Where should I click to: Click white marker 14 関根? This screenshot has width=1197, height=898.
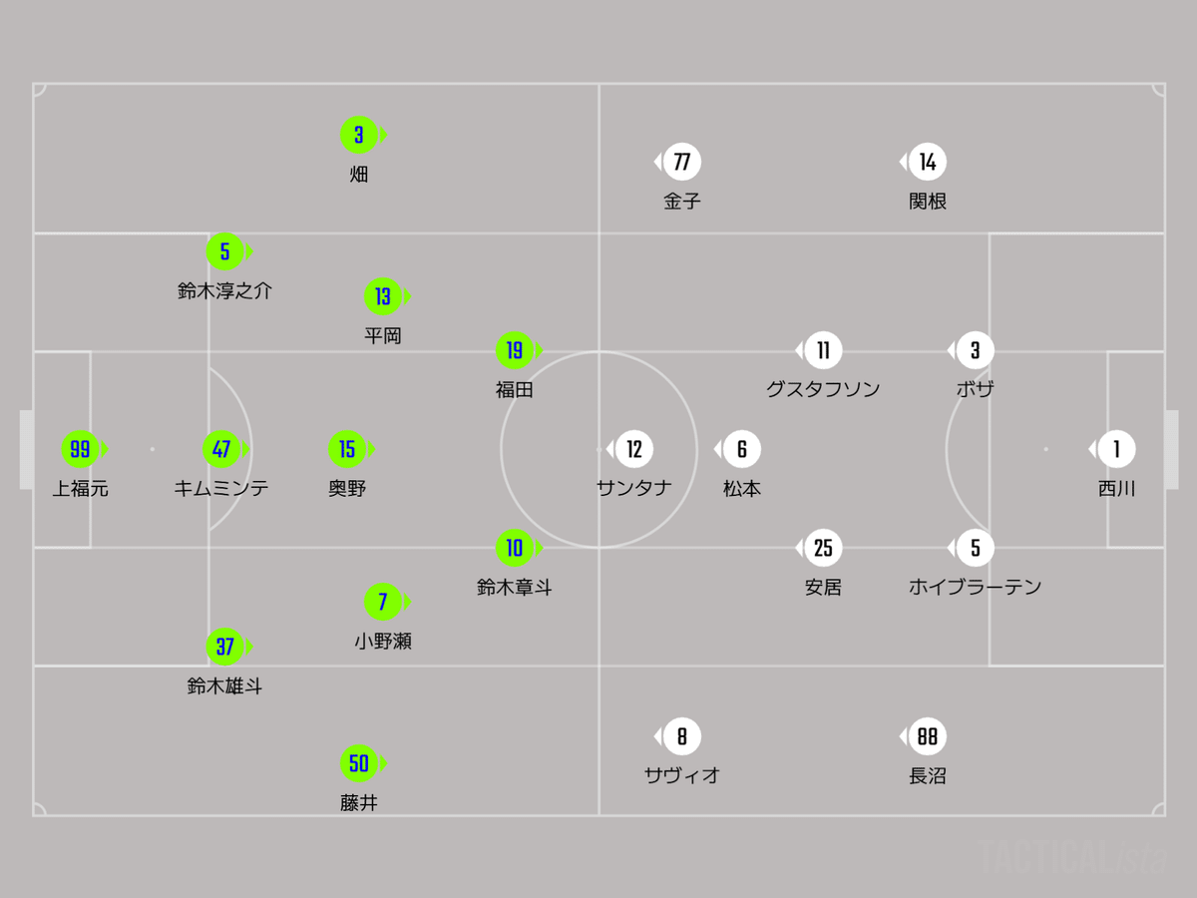pyautogui.click(x=927, y=162)
